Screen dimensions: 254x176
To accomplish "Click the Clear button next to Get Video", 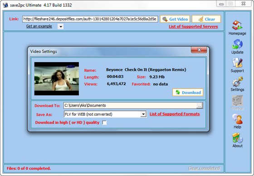I will pos(206,19).
